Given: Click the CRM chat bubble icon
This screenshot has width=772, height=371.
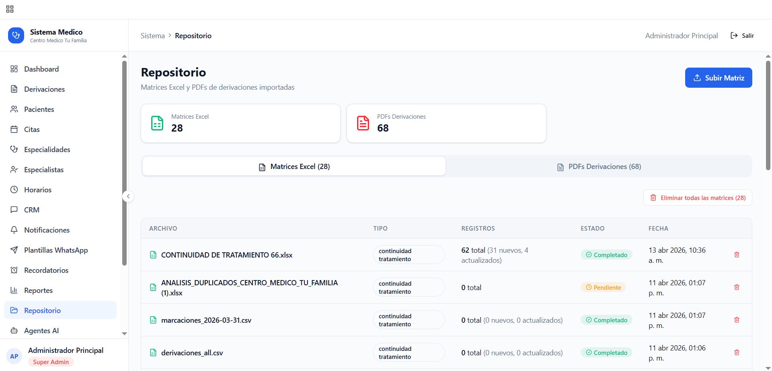Looking at the screenshot, I should [14, 210].
